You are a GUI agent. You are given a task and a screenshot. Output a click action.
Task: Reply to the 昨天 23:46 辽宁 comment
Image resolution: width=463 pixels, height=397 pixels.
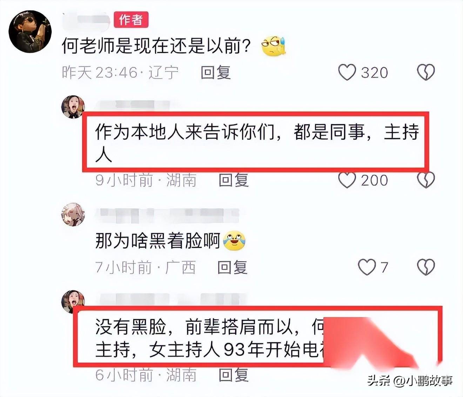216,73
